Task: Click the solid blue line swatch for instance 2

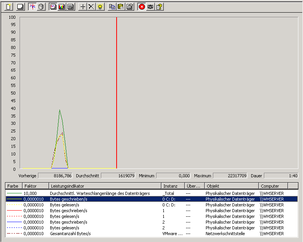Action: click(14, 222)
